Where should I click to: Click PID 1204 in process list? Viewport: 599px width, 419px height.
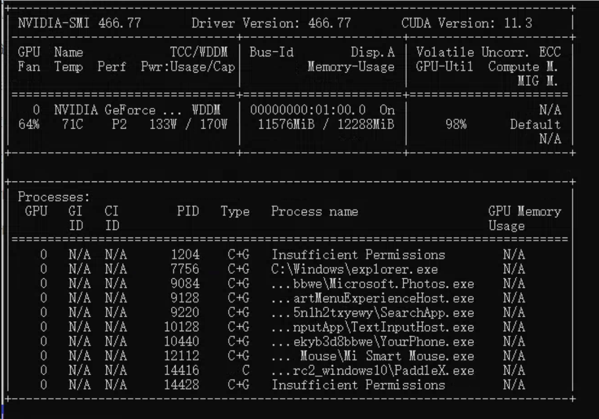(x=185, y=255)
